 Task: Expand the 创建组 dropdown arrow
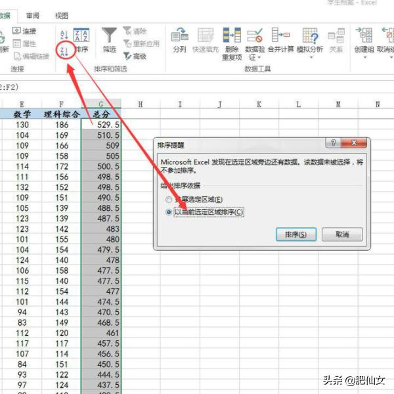(x=365, y=57)
